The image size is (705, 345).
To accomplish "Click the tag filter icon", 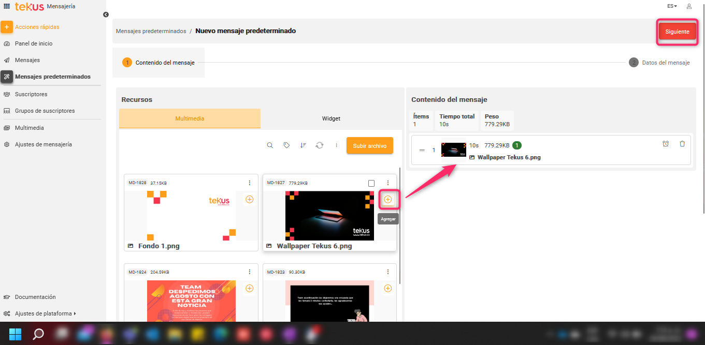I will (x=286, y=146).
